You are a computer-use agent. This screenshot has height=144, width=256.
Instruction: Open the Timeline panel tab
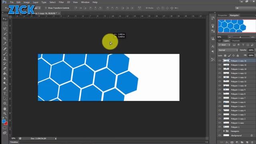[14, 142]
